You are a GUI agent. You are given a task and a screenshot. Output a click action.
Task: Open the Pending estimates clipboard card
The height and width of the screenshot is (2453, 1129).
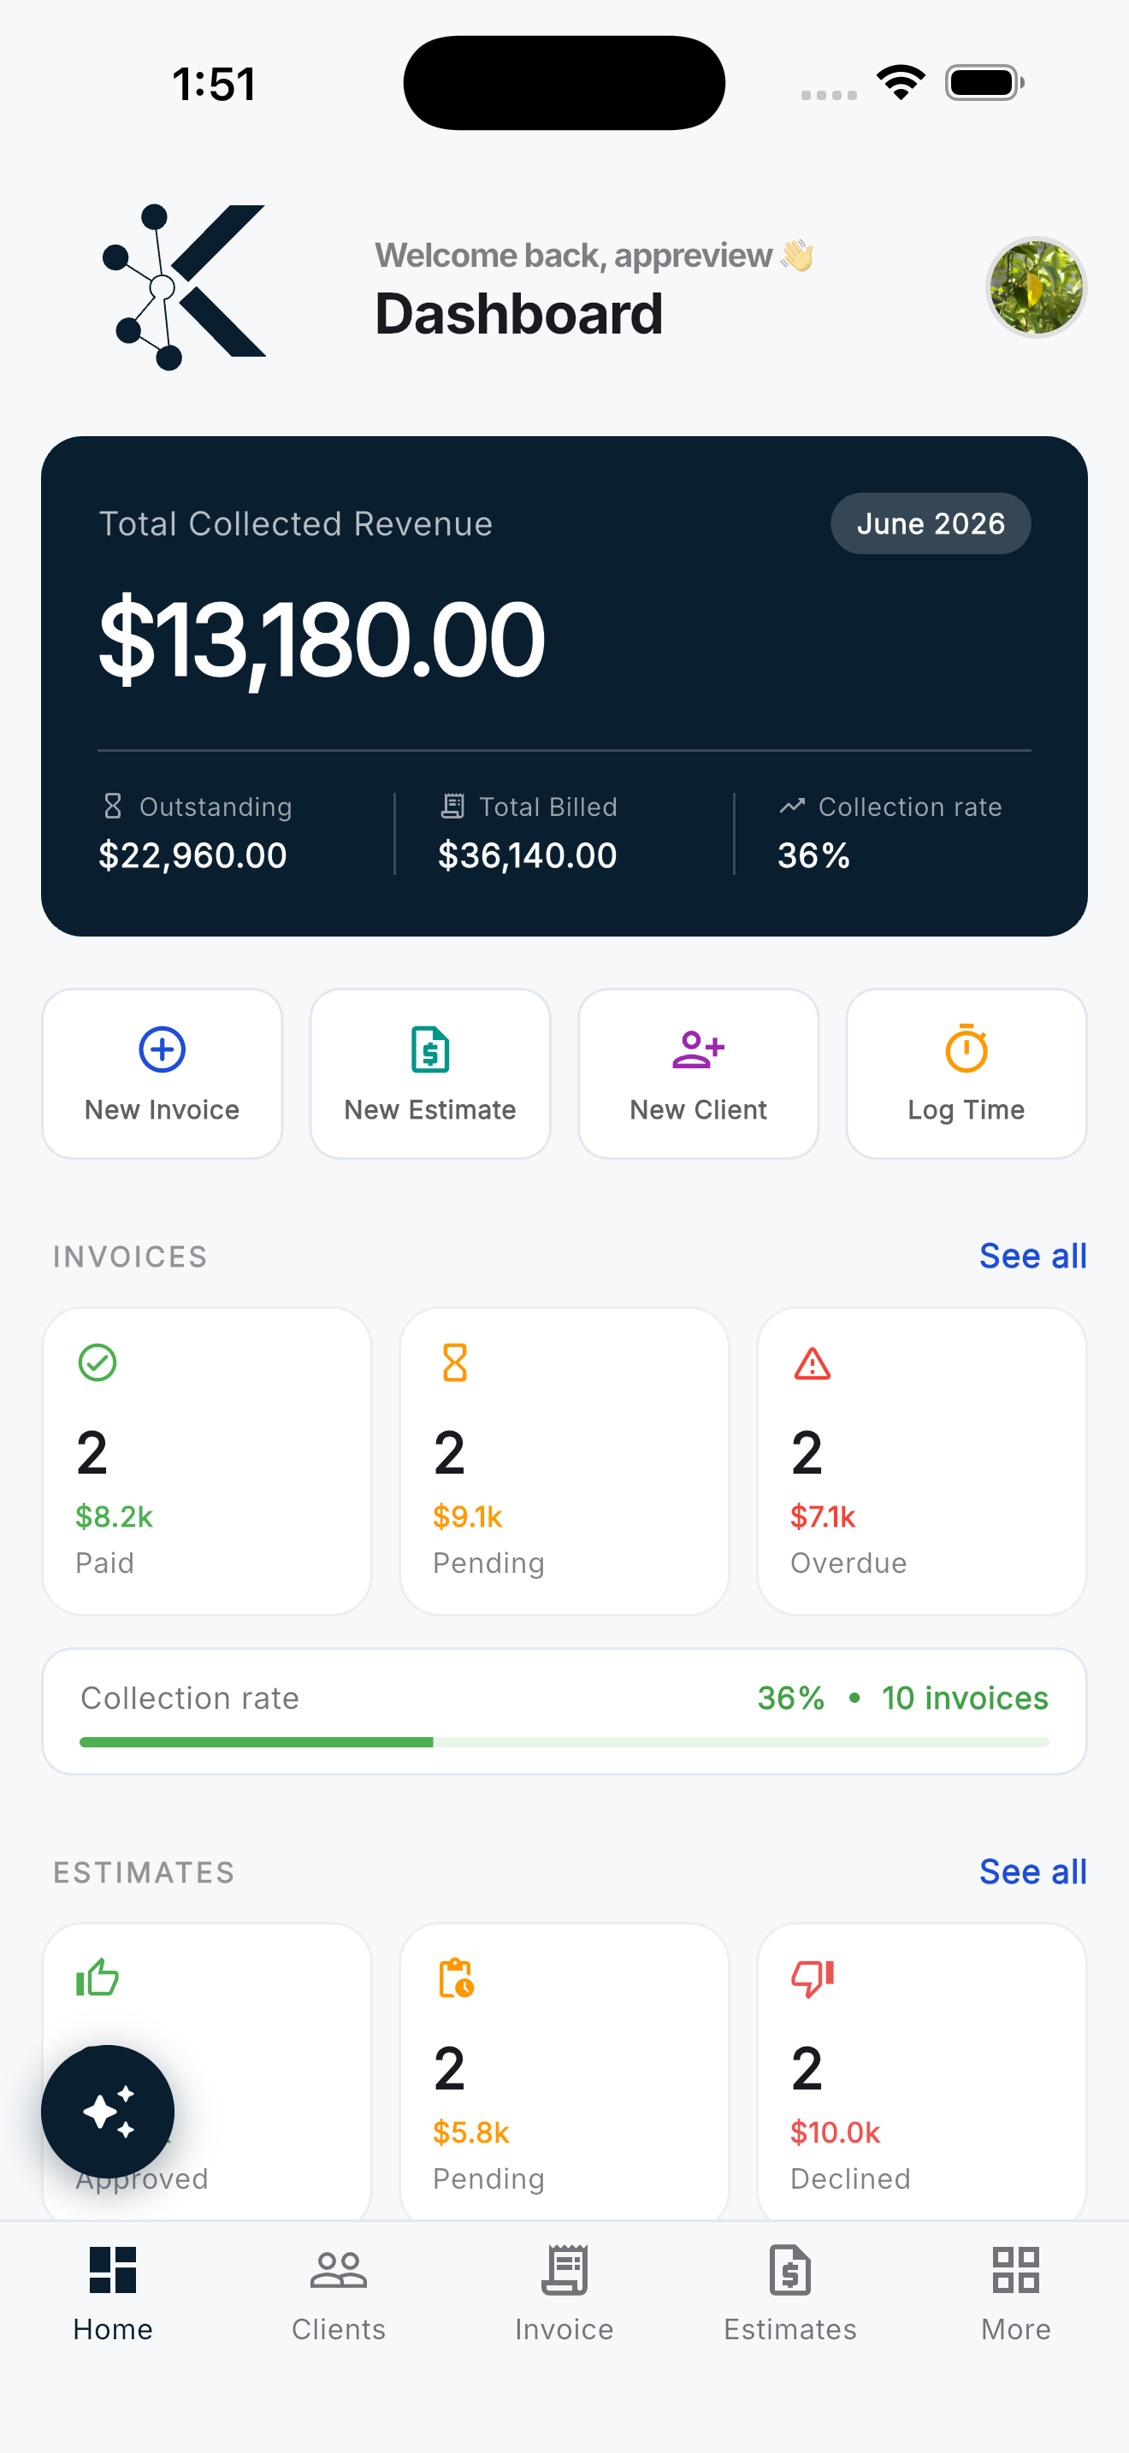[564, 2073]
